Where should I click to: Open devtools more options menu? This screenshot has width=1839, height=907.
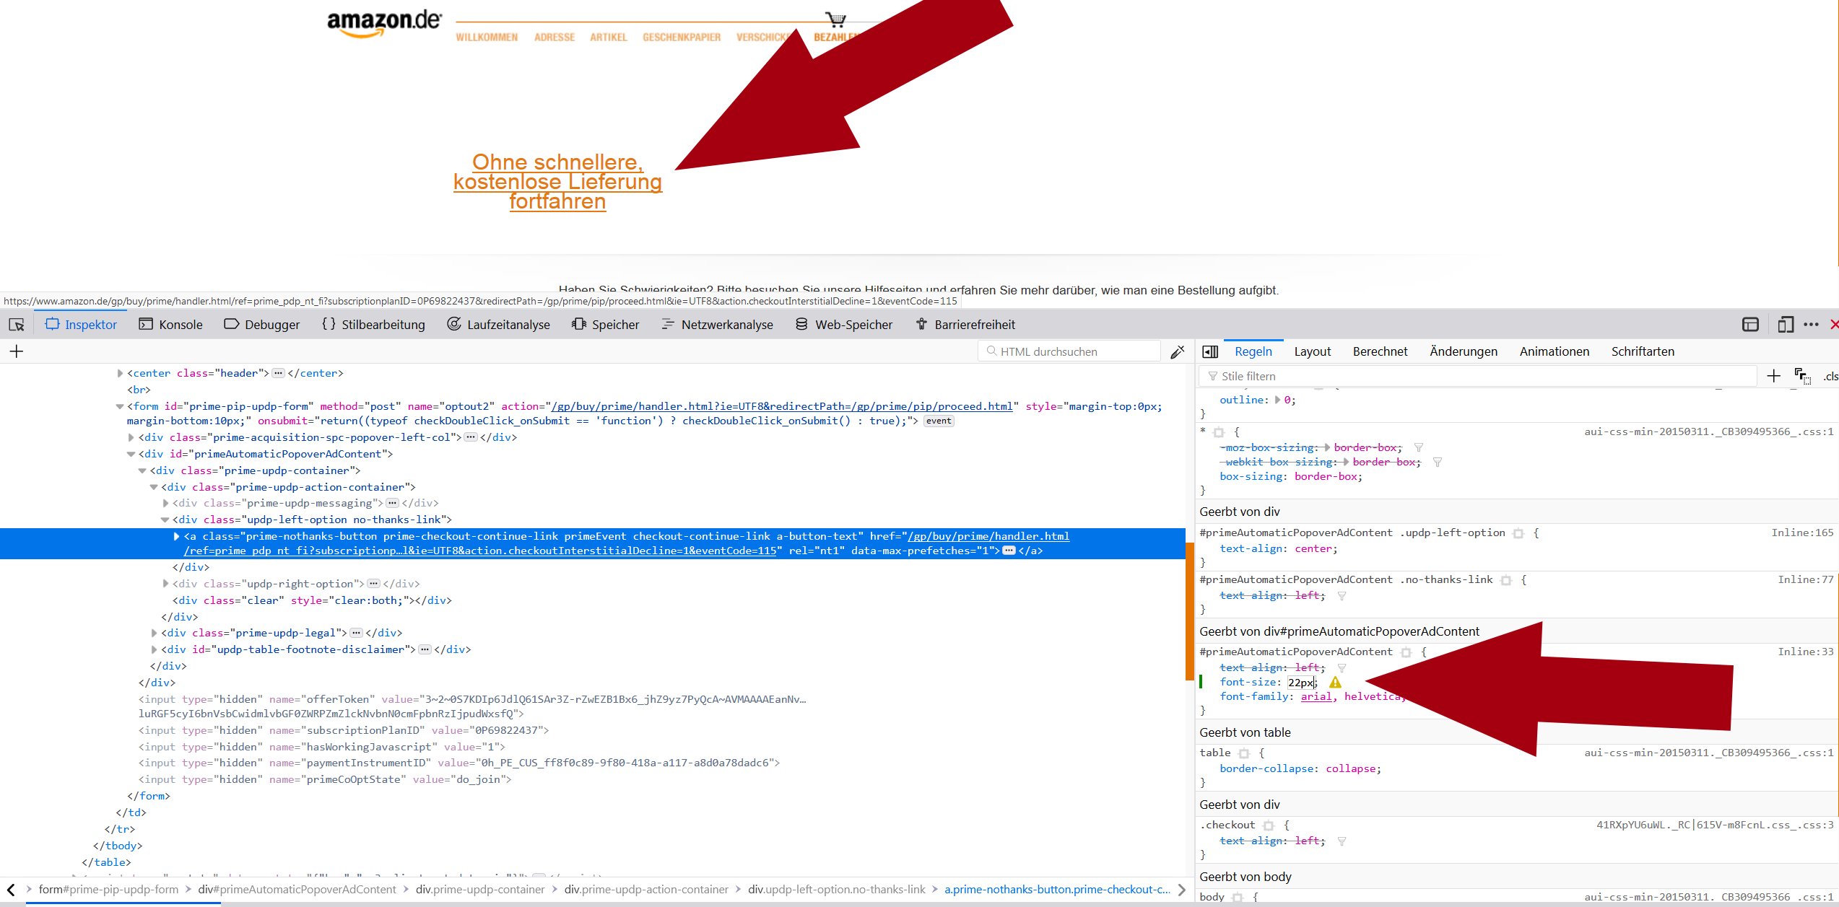[x=1811, y=325]
